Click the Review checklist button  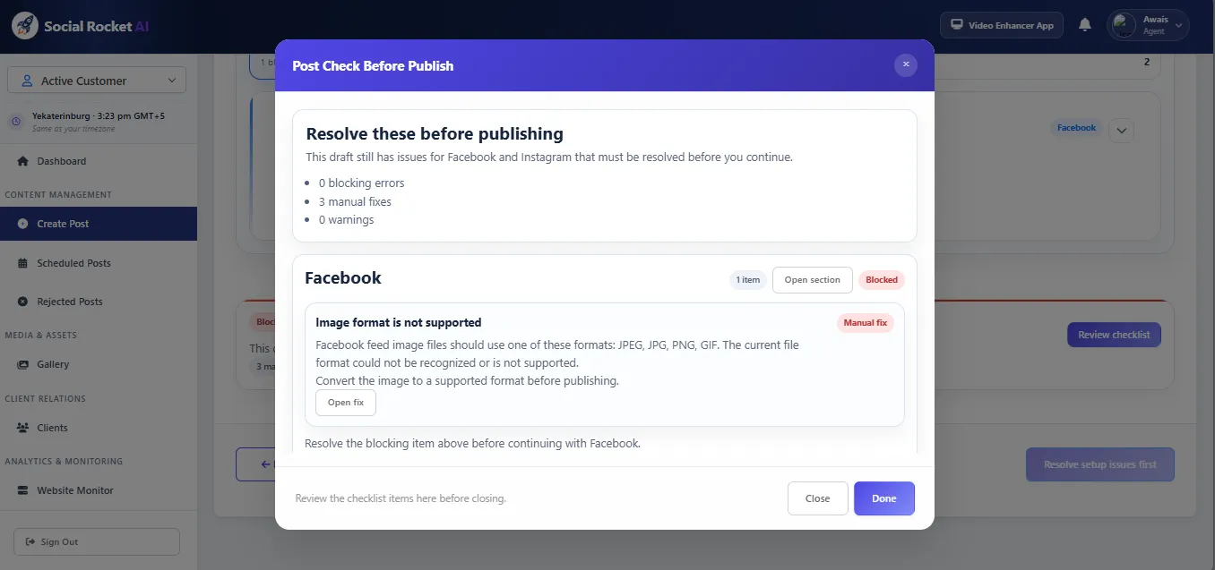(x=1114, y=335)
